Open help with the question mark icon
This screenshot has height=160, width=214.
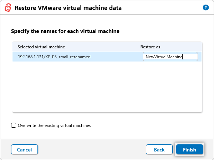pyautogui.click(x=205, y=7)
